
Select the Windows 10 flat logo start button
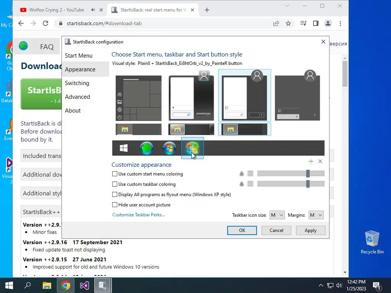click(124, 148)
